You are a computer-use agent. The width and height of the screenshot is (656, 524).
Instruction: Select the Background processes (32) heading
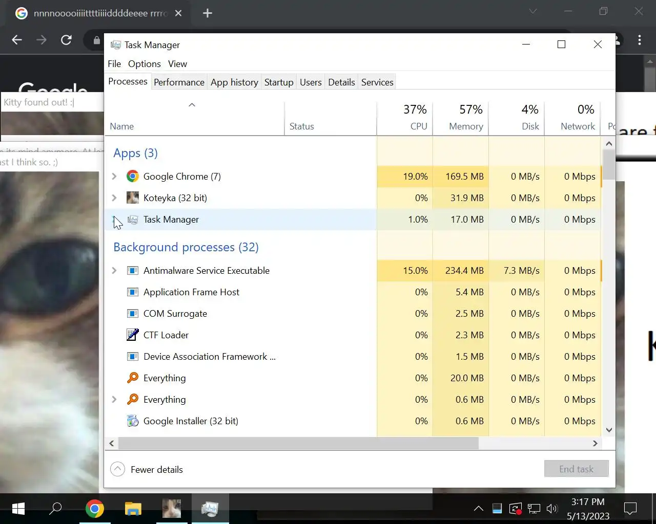point(186,247)
